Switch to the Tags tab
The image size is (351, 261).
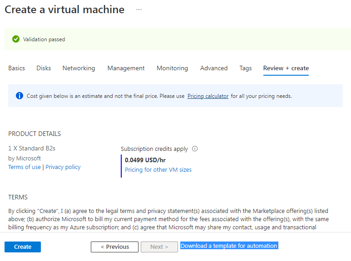(x=246, y=68)
